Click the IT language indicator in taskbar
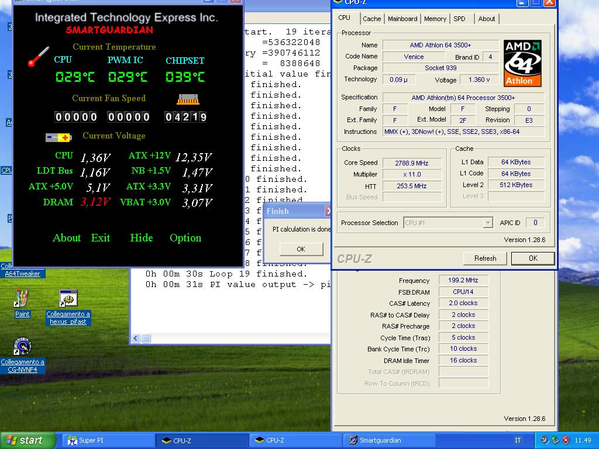Viewport: 599px width, 449px height. click(518, 440)
